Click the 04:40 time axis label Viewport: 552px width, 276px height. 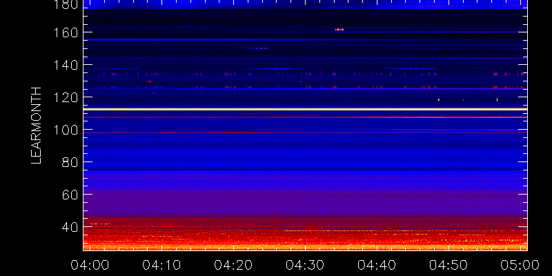(x=377, y=265)
